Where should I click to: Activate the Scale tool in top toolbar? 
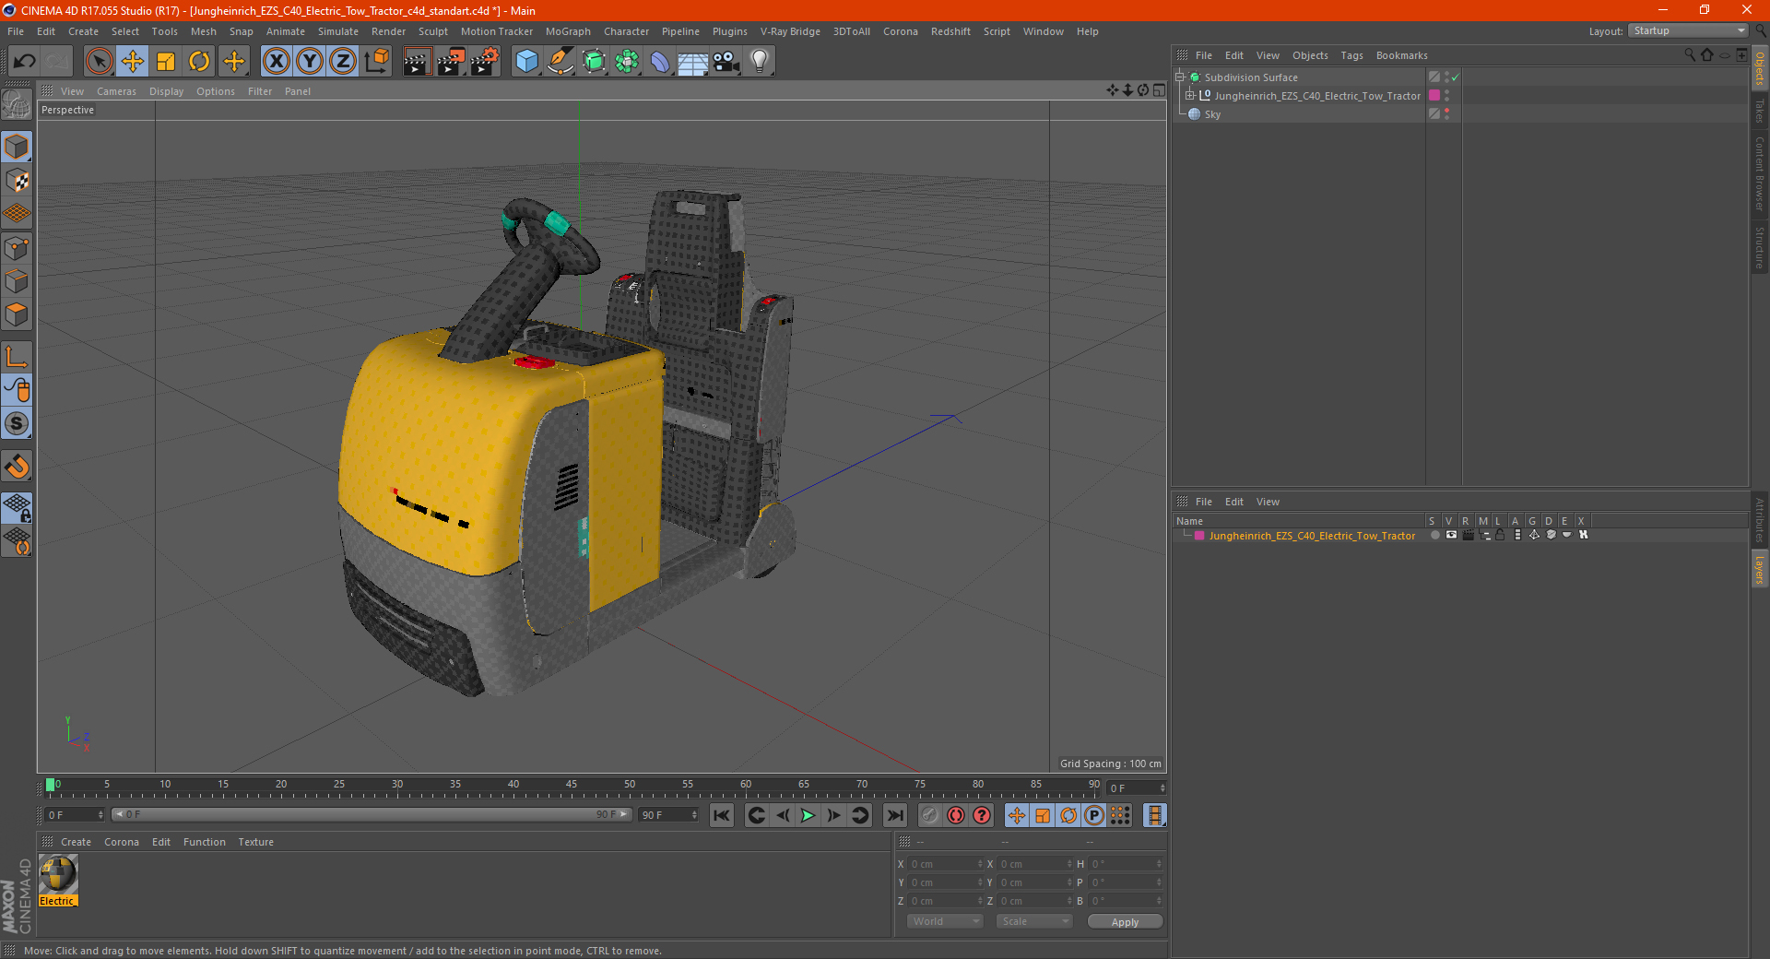[x=166, y=62]
